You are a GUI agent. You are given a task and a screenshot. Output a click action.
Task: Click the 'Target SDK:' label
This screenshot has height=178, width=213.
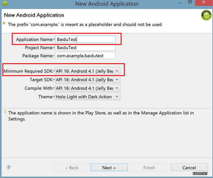pyautogui.click(x=41, y=79)
